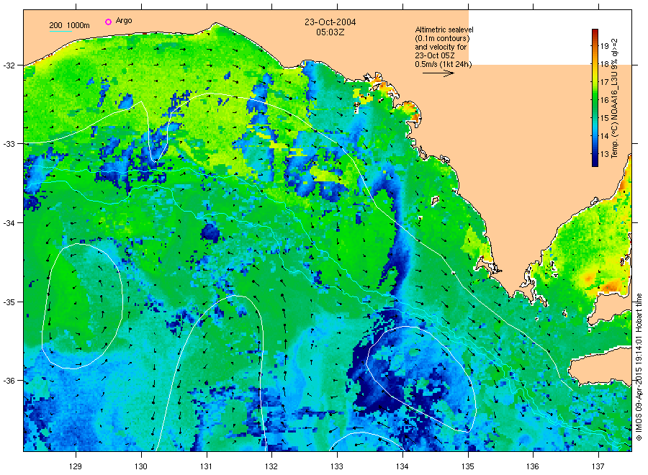Click the '0.5m/s (1kt 24h)' velocity text
648x475 pixels.
pyautogui.click(x=444, y=65)
